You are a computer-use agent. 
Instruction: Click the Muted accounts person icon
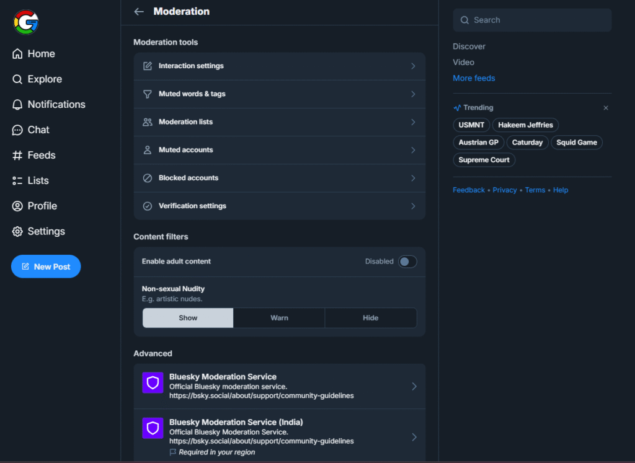click(148, 150)
